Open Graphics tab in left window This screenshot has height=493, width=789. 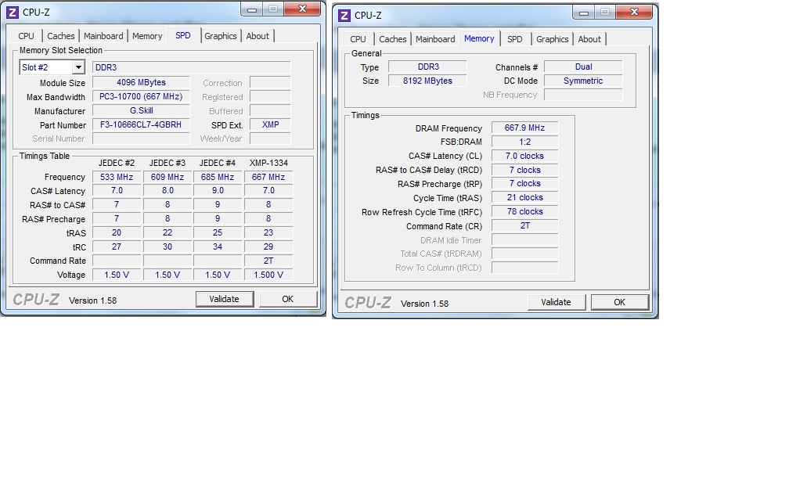pos(221,36)
